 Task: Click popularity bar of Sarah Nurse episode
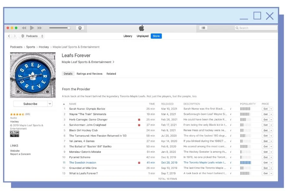[245, 109]
